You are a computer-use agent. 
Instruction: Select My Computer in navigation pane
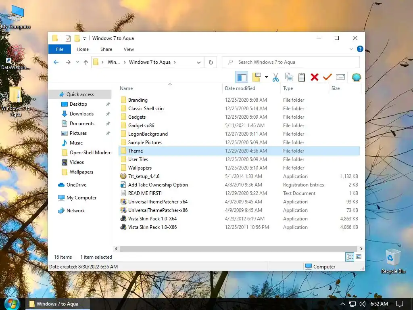pos(81,198)
